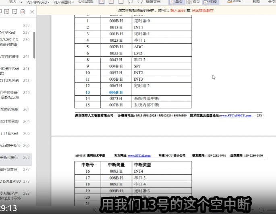This screenshot has height=214, width=276.
Task: Switch to 双页 double page view
Action: 193,2
